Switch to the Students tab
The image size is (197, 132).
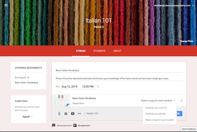coord(99,51)
